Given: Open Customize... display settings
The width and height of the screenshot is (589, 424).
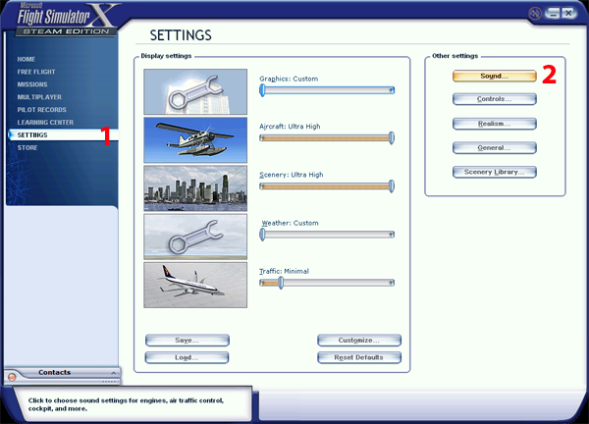Looking at the screenshot, I should tap(359, 341).
